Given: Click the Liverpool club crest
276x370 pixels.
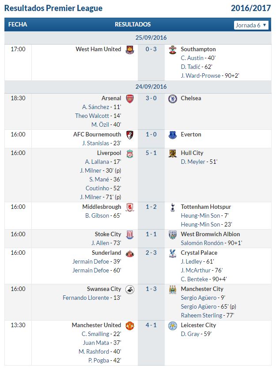Looking at the screenshot, I should 130,154.
